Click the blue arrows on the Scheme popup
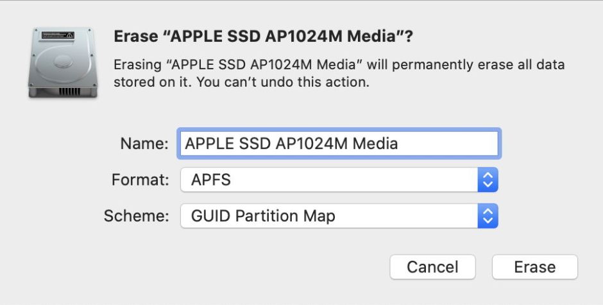The image size is (603, 305). tap(488, 216)
